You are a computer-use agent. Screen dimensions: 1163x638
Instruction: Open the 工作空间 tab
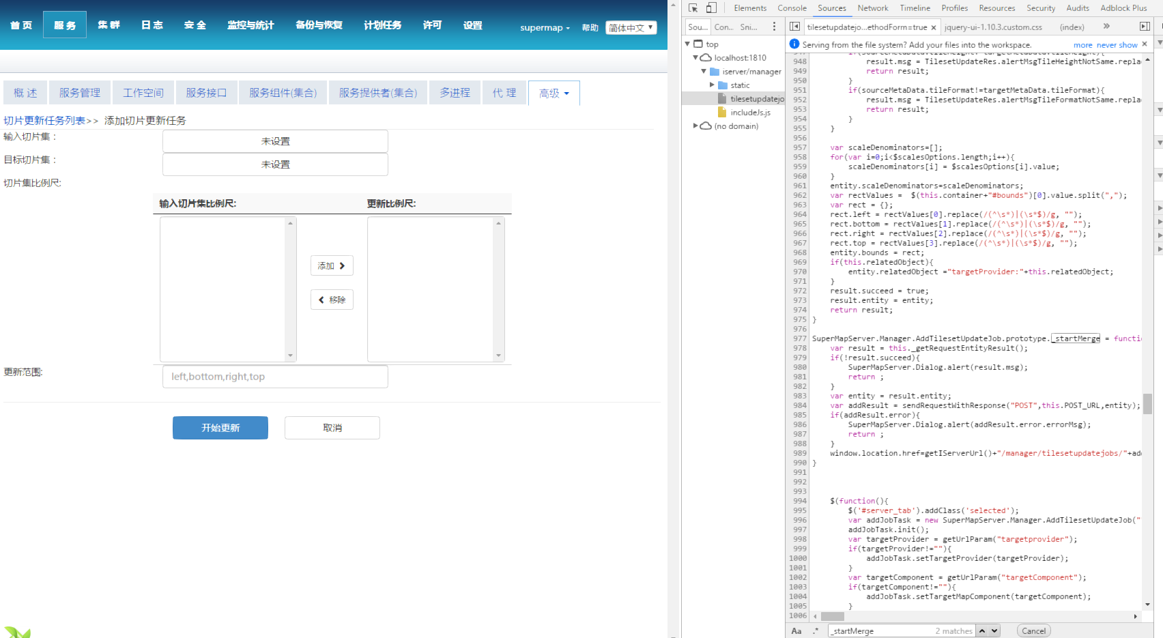click(x=143, y=93)
